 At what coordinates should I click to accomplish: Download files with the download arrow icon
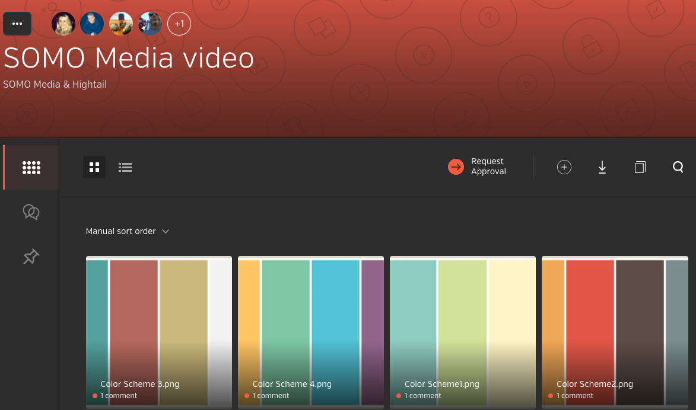pos(602,167)
